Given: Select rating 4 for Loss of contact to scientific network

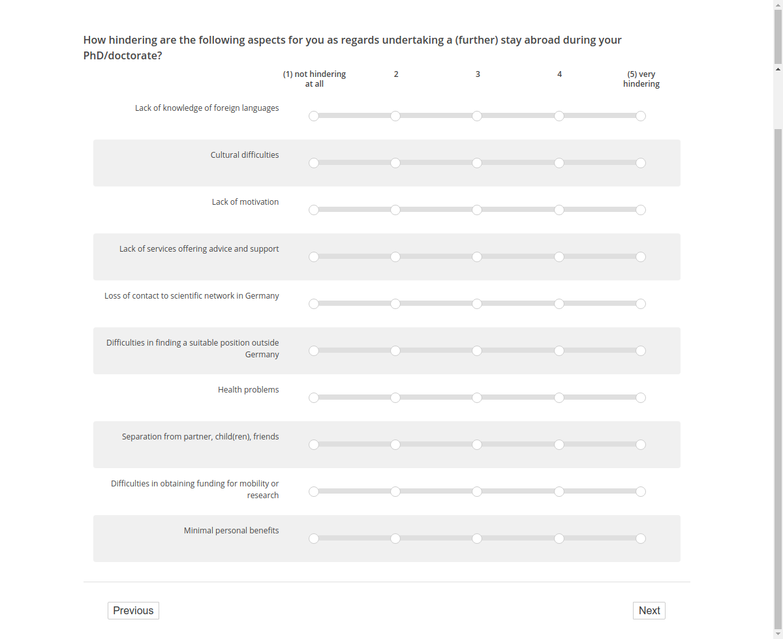Looking at the screenshot, I should (559, 303).
